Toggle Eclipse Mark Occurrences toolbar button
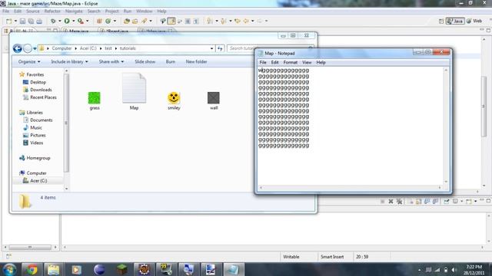The width and height of the screenshot is (492, 276). (x=171, y=21)
